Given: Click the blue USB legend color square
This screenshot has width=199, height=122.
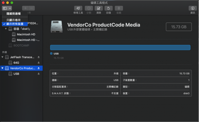Looking at the screenshot, I should click(x=51, y=53).
